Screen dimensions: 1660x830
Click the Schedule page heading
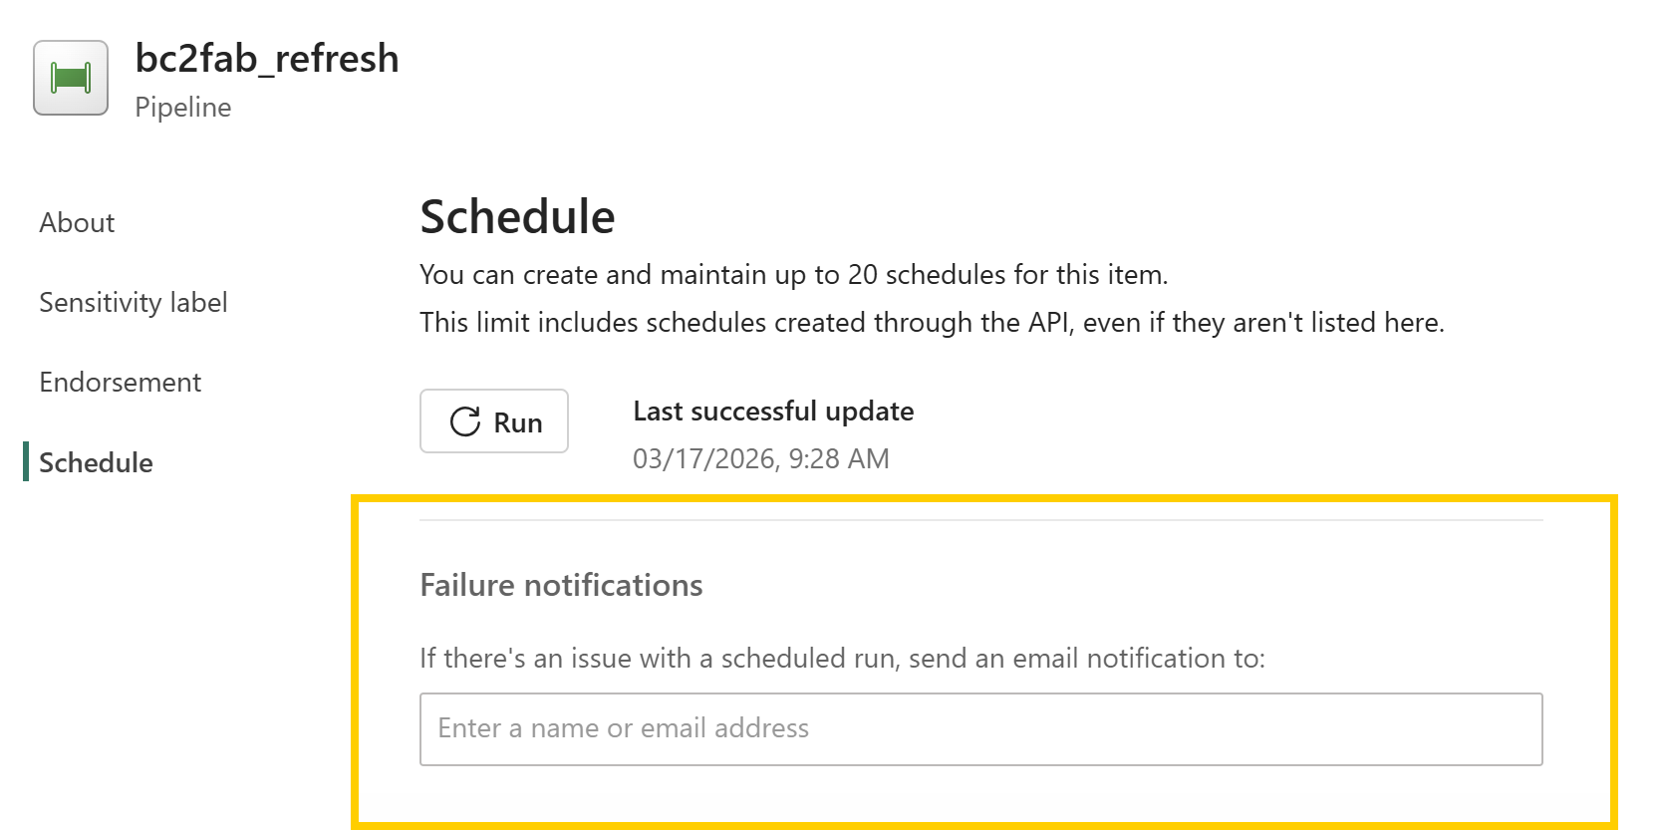tap(517, 216)
